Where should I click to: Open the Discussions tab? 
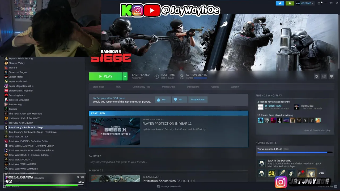(193, 87)
